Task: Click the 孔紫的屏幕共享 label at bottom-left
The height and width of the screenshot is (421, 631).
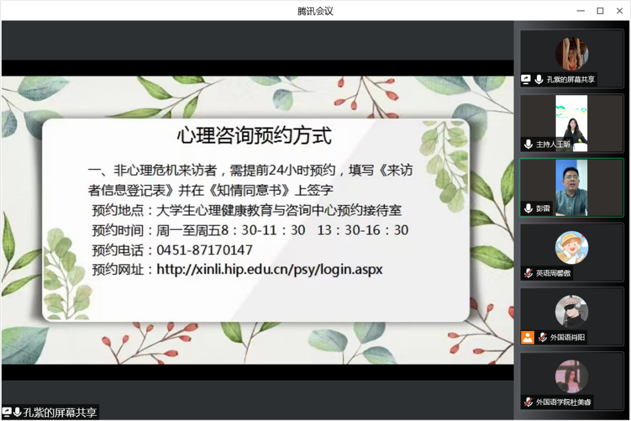Action: 60,412
